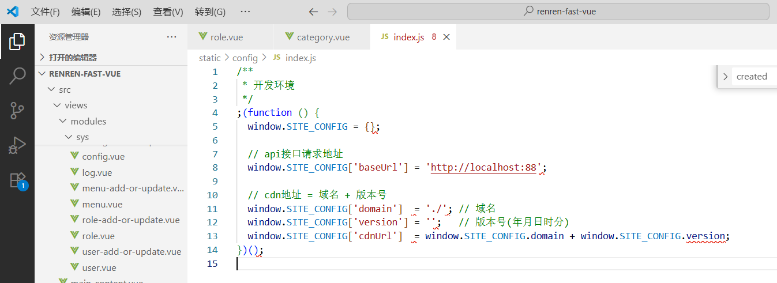This screenshot has width=777, height=283.
Task: Open the 文件(F) menu
Action: pos(45,12)
